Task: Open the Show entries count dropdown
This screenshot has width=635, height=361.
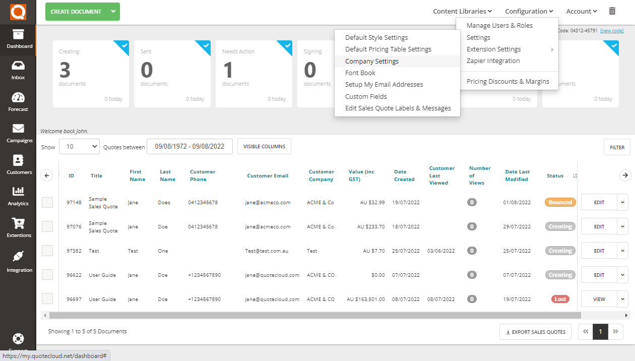Action: [x=79, y=147]
